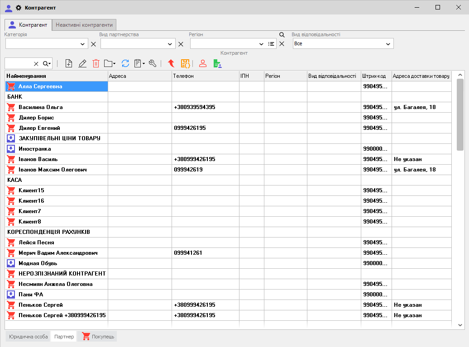Click the wrench settings icon in toolbar

153,64
